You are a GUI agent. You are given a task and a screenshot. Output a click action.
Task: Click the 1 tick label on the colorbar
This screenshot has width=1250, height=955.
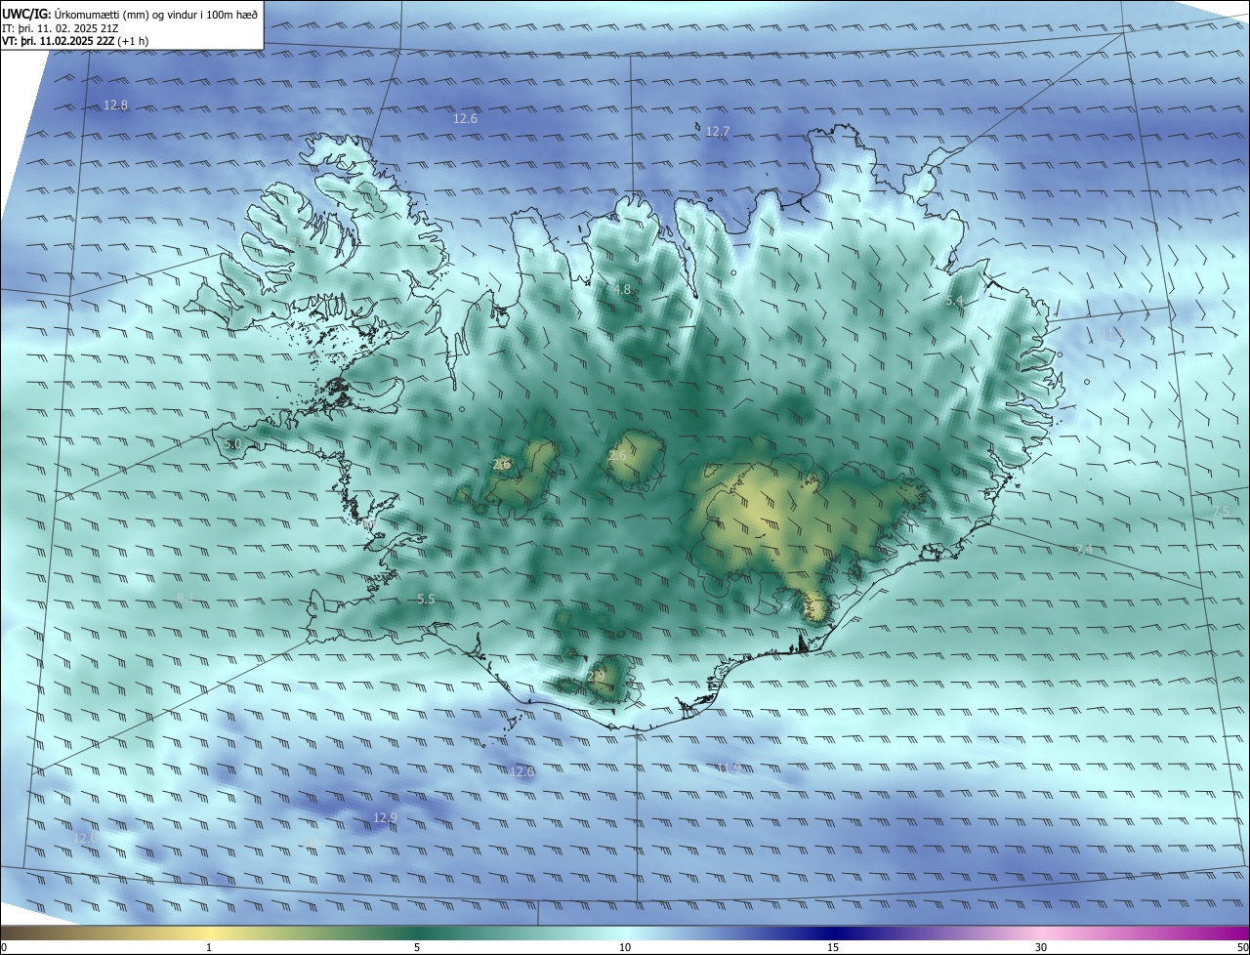pos(209,947)
